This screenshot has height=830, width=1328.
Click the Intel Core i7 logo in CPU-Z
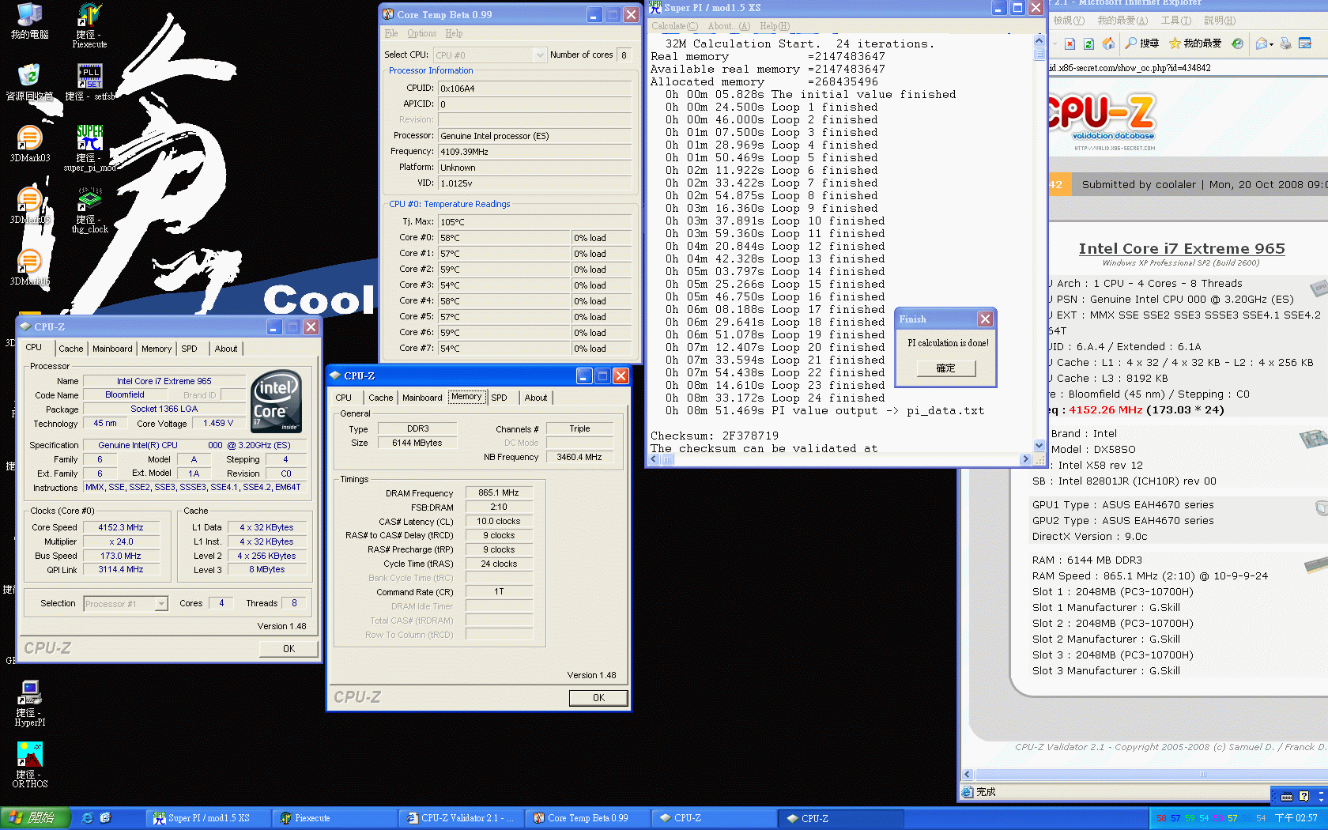[276, 401]
